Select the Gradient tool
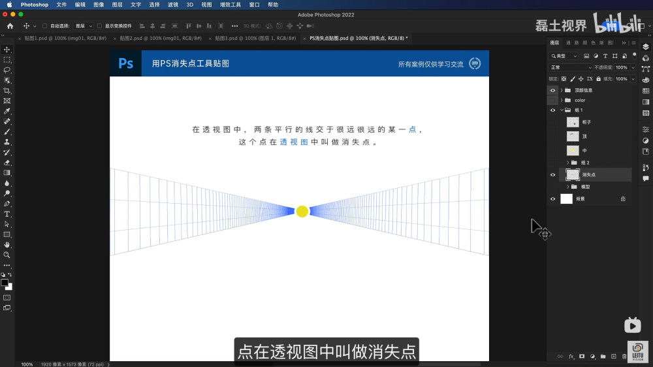Screen dimensions: 653x367 click(7, 173)
